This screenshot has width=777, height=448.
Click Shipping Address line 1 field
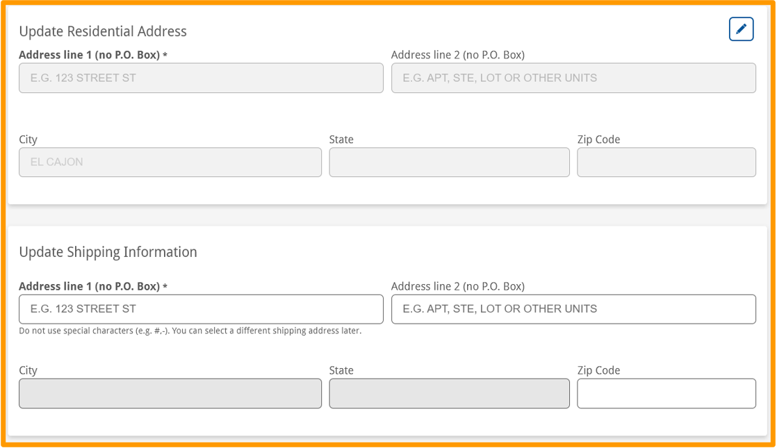pos(201,309)
